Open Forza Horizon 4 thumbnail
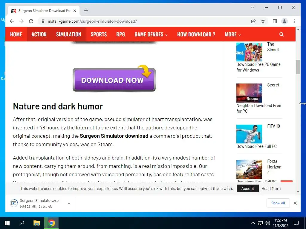This screenshot has height=229, width=306. coord(249,169)
